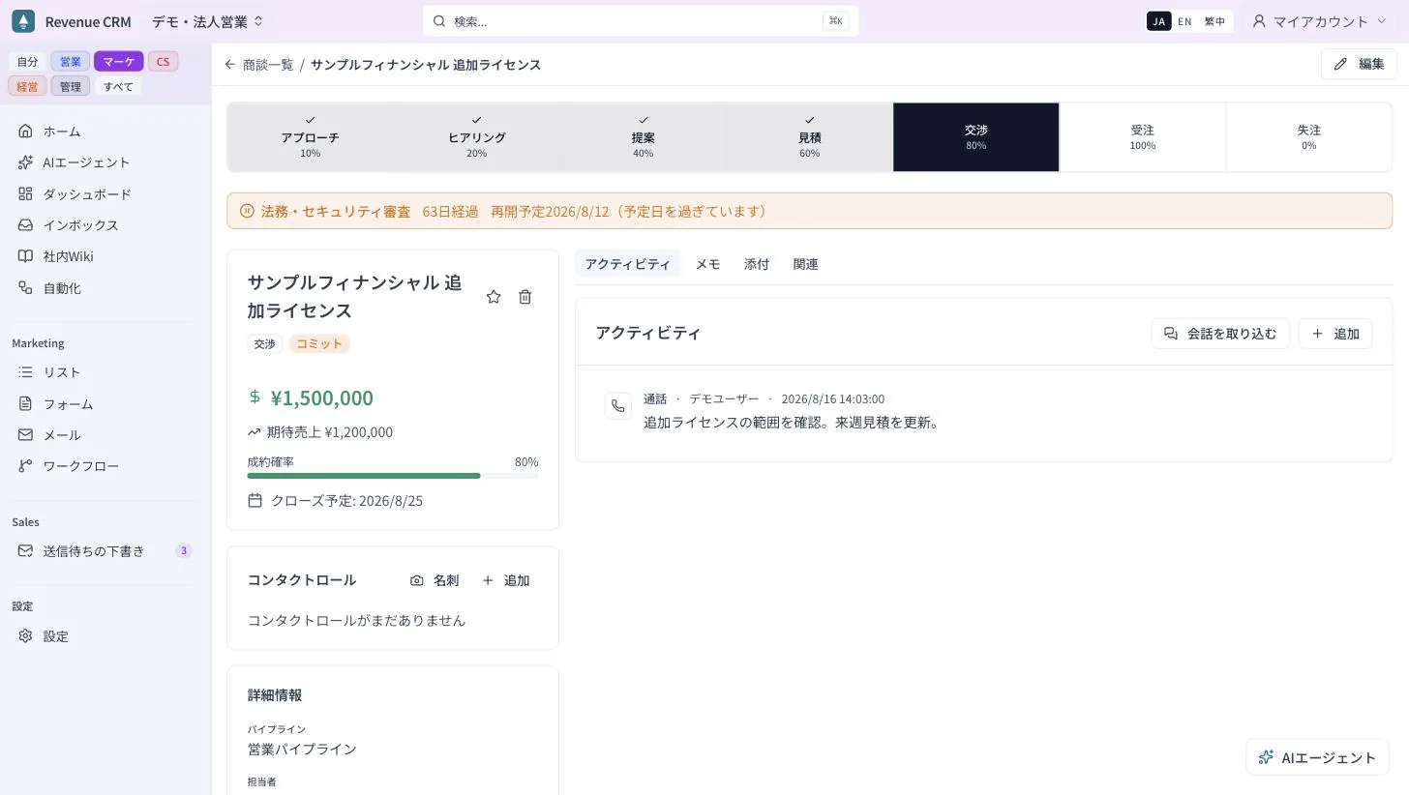Click the phone call icon in activity
This screenshot has width=1409, height=795.
(x=617, y=406)
